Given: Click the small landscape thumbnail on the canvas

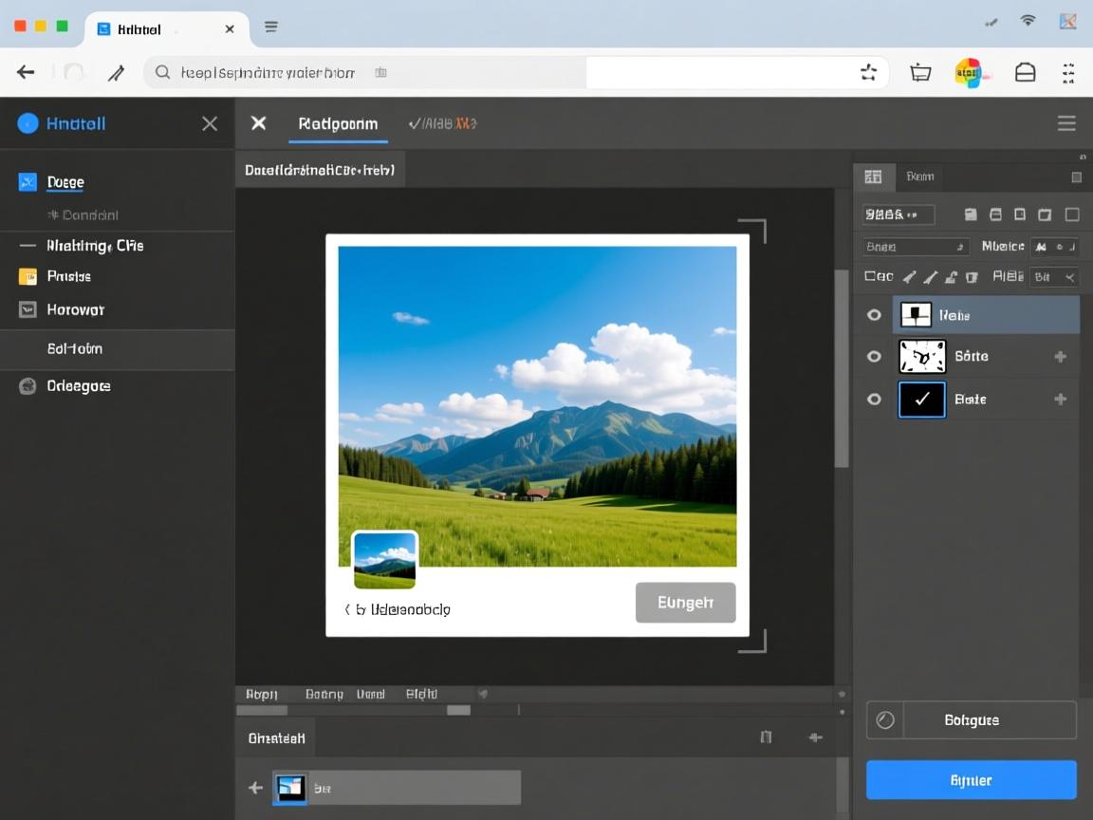Looking at the screenshot, I should 384,560.
